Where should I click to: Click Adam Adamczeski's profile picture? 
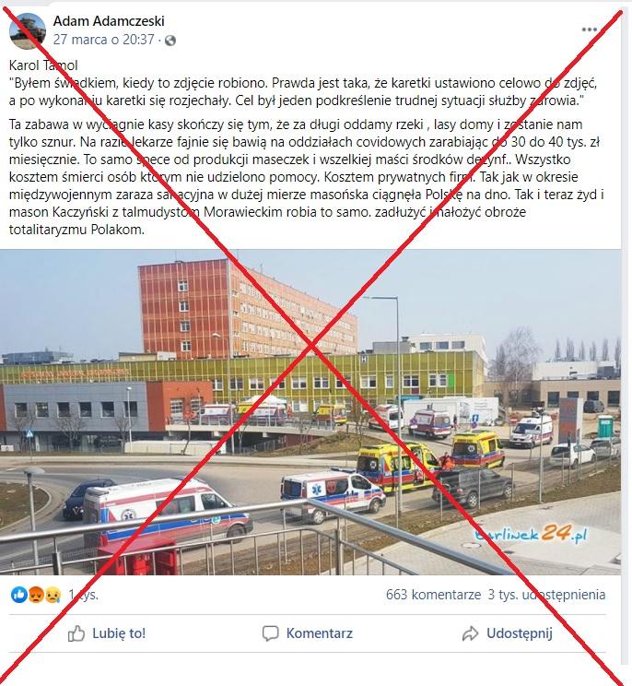point(27,30)
